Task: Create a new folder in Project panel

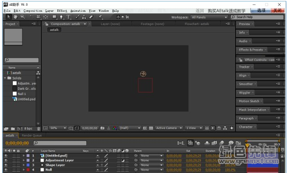Action: [13, 129]
